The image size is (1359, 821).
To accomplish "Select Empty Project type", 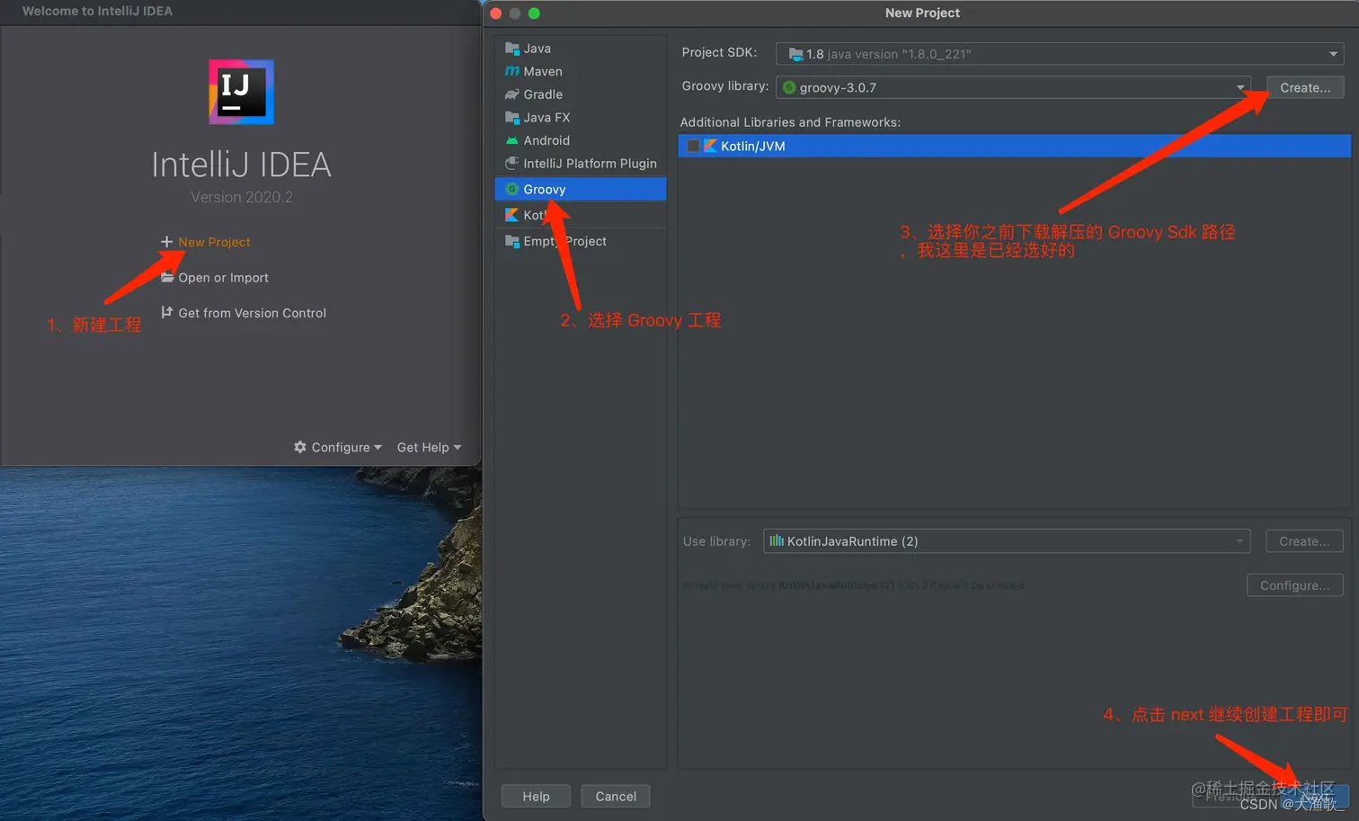I will (x=581, y=241).
